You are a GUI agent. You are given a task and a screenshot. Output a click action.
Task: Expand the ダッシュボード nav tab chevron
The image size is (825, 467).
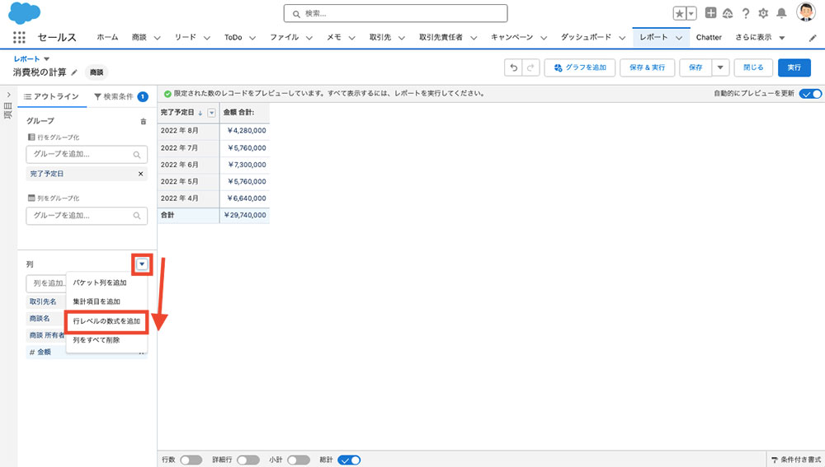pos(622,38)
